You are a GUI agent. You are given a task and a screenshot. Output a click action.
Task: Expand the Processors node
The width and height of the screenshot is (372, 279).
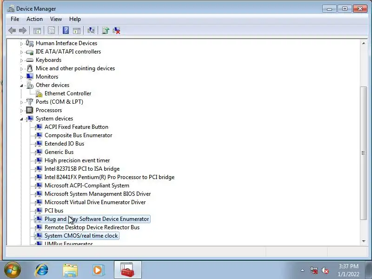(21, 111)
